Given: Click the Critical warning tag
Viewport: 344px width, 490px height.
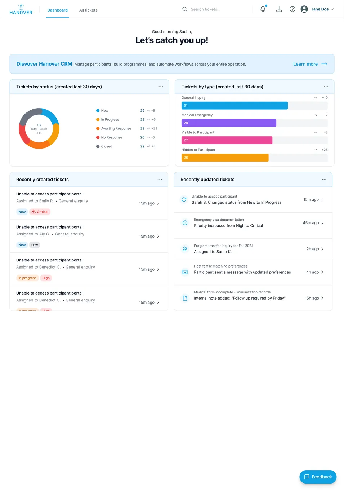Looking at the screenshot, I should (x=40, y=212).
